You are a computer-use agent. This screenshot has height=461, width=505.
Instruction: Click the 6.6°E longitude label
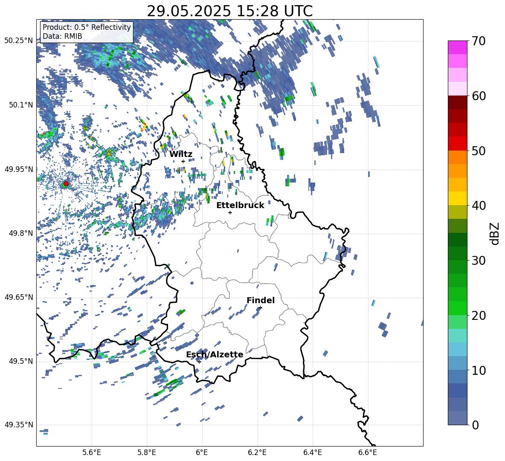pyautogui.click(x=368, y=452)
